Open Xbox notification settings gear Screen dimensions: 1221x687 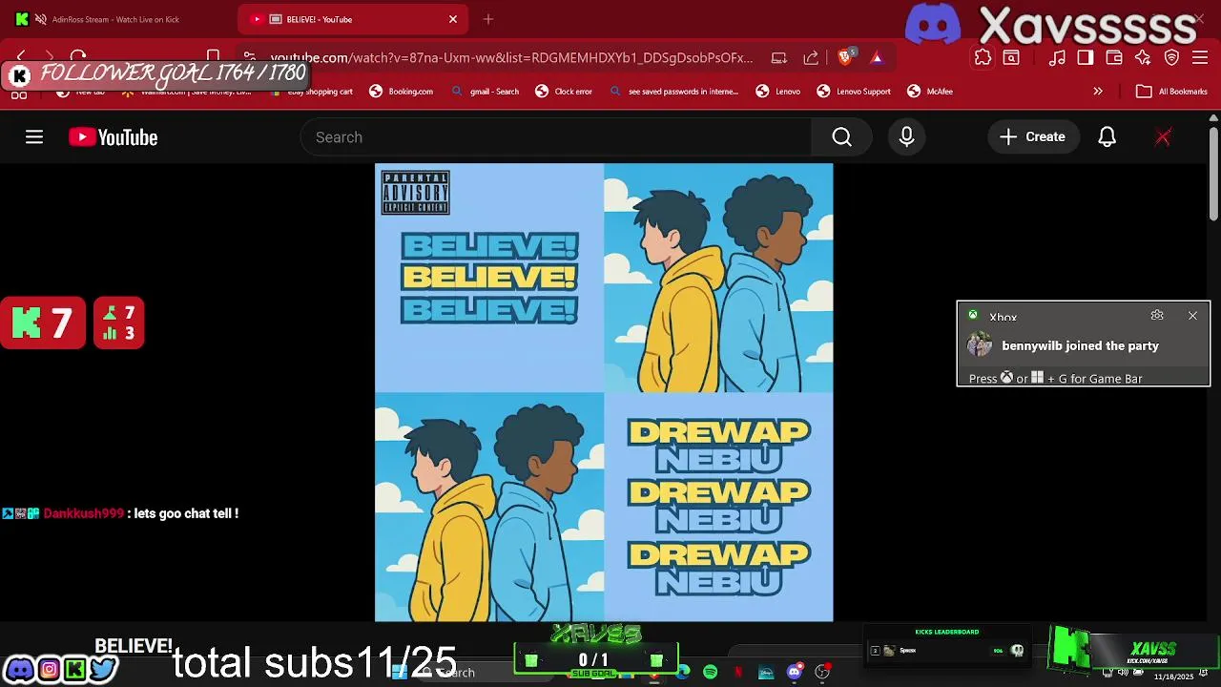[x=1157, y=316]
